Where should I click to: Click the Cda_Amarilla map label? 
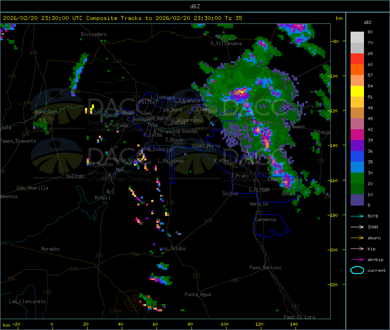[32, 188]
